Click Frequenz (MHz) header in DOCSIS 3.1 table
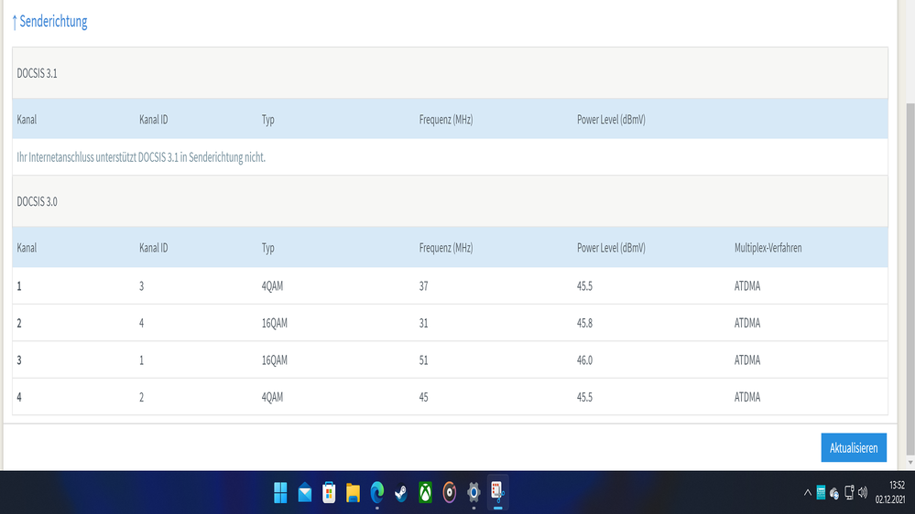 point(446,120)
